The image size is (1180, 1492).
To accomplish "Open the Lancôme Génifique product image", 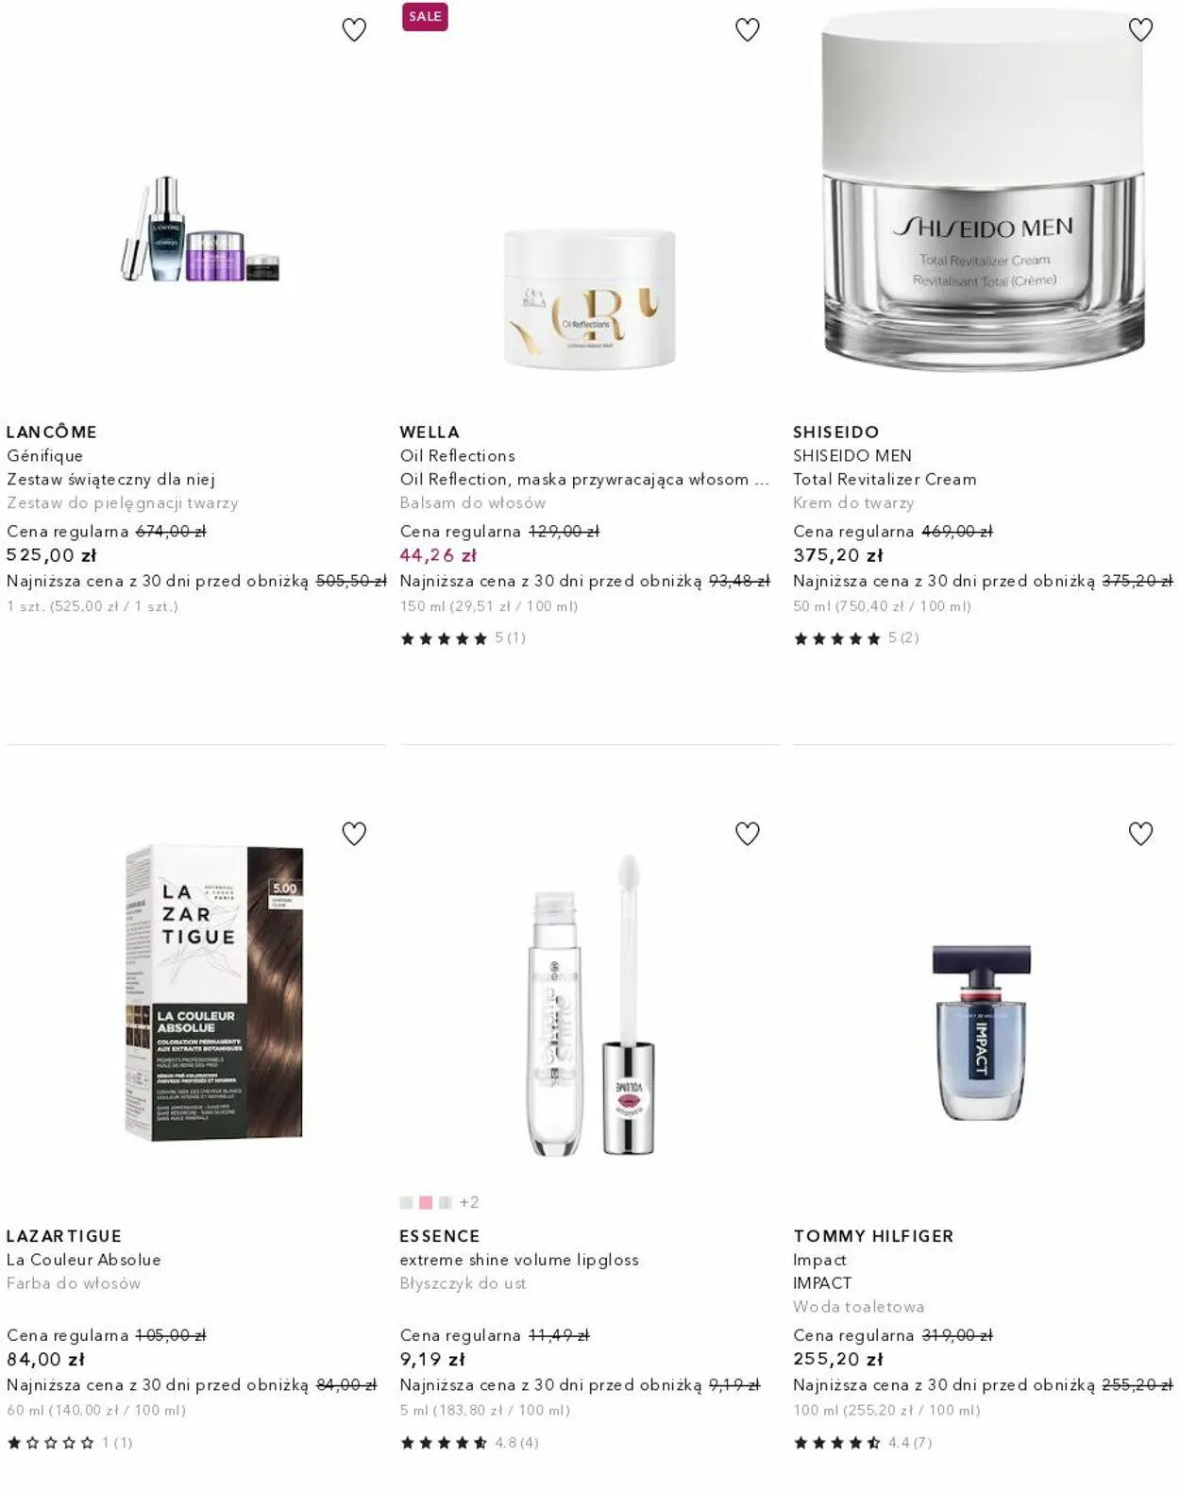I will tap(200, 229).
